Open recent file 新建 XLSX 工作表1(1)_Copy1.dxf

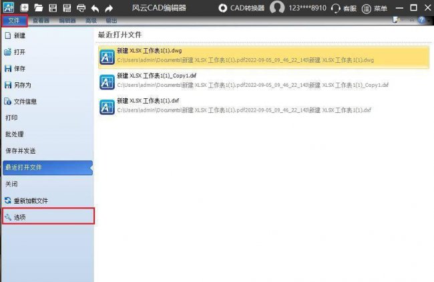click(264, 82)
